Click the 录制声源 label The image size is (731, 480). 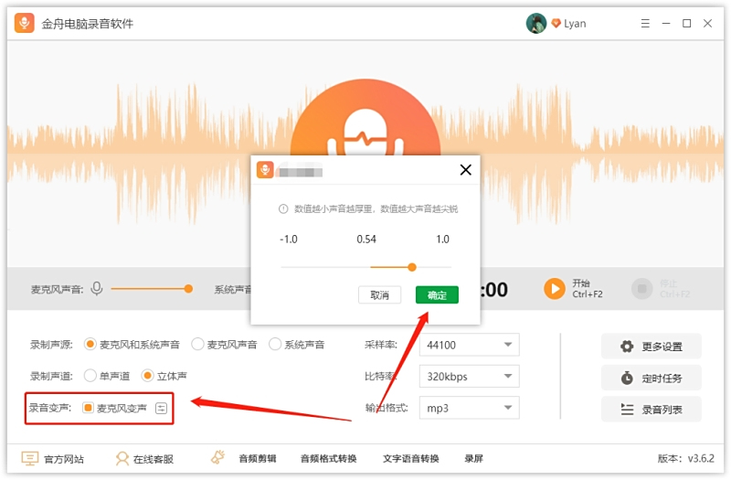point(51,345)
